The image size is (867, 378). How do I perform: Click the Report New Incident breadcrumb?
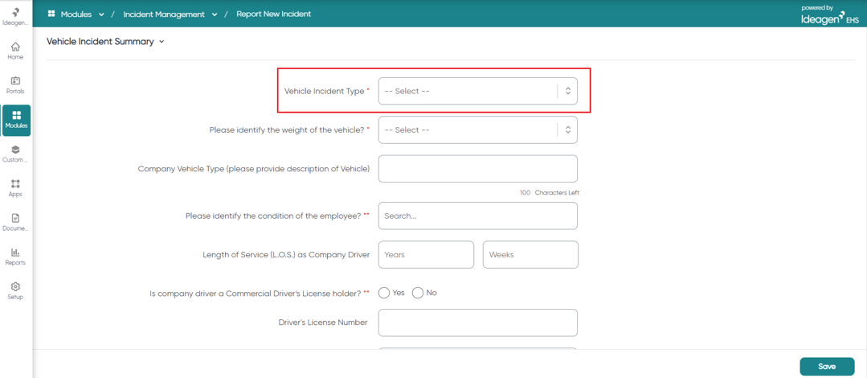pyautogui.click(x=274, y=14)
